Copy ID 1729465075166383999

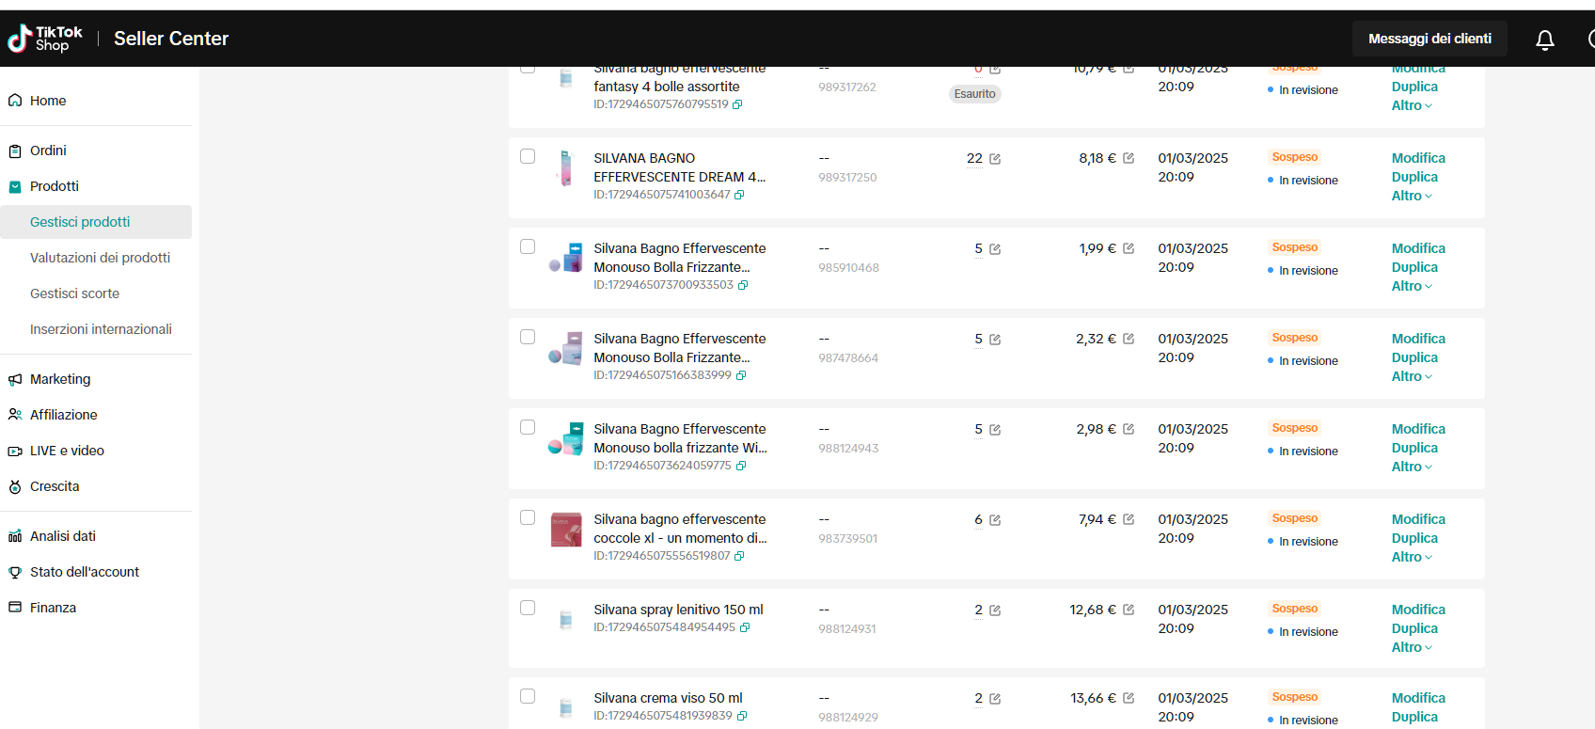(741, 375)
